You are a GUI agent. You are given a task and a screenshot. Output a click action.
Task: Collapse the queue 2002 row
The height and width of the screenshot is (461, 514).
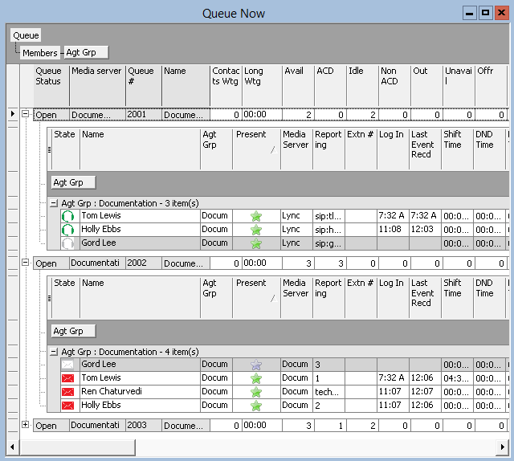point(26,263)
